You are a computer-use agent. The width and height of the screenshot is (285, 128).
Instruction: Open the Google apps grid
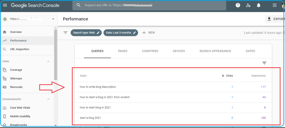pyautogui.click(x=274, y=5)
